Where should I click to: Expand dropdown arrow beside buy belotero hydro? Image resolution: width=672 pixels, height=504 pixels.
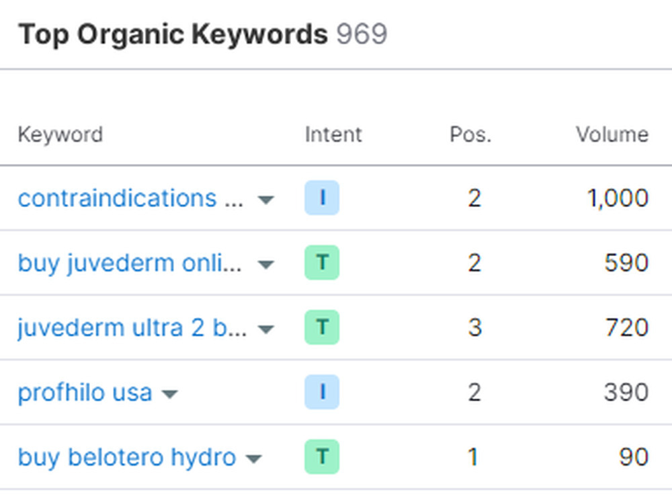[253, 459]
